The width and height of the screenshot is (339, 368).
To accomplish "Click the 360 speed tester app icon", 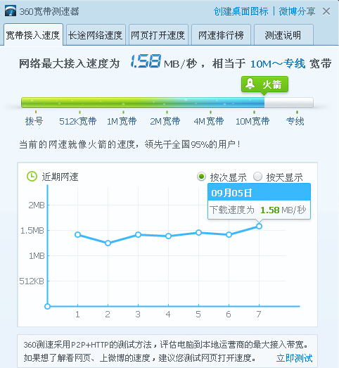I will coord(11,11).
